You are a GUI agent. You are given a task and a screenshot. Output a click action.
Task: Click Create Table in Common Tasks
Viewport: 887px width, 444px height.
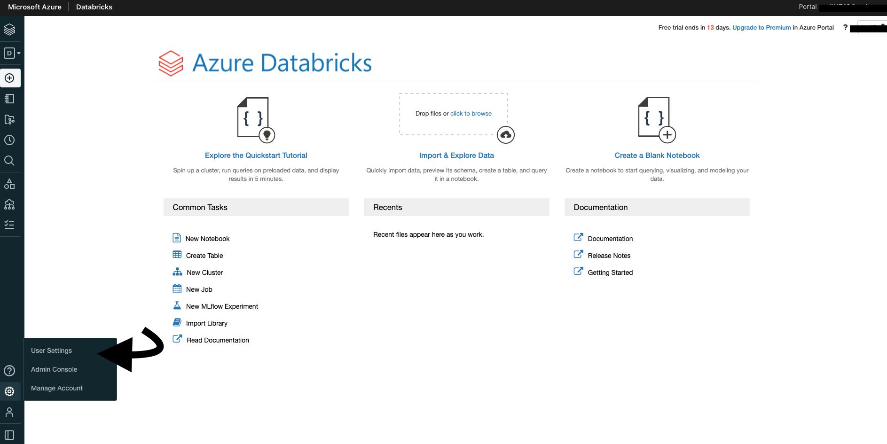click(x=204, y=256)
